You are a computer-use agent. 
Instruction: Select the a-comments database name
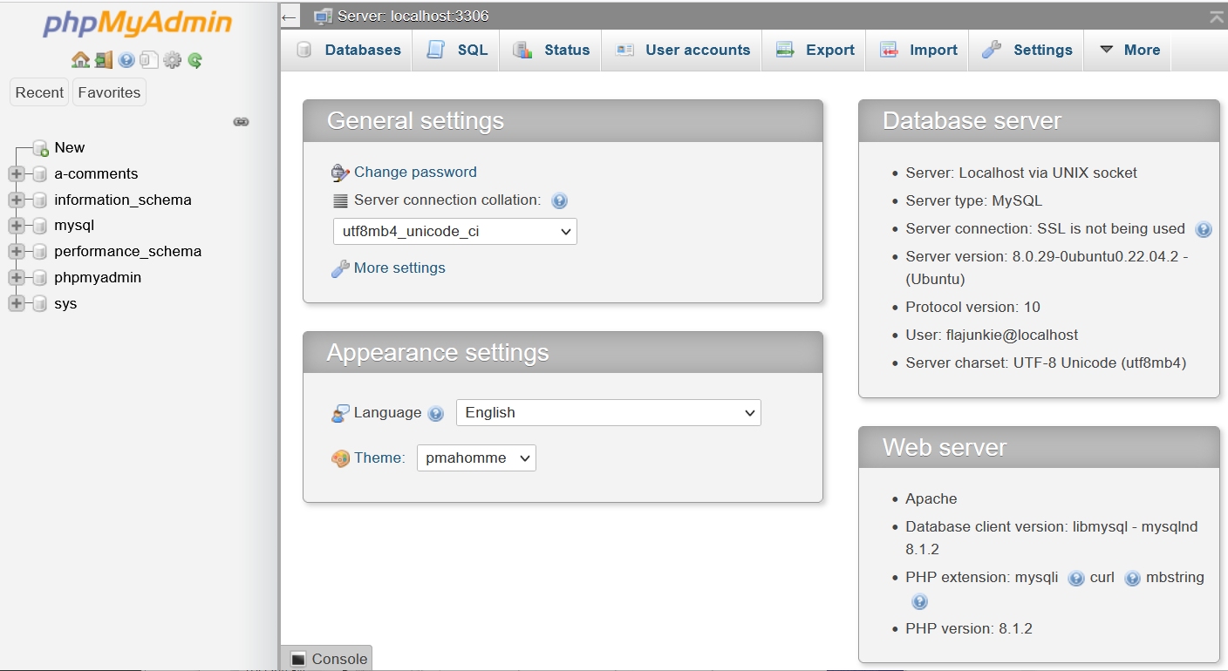pyautogui.click(x=96, y=174)
